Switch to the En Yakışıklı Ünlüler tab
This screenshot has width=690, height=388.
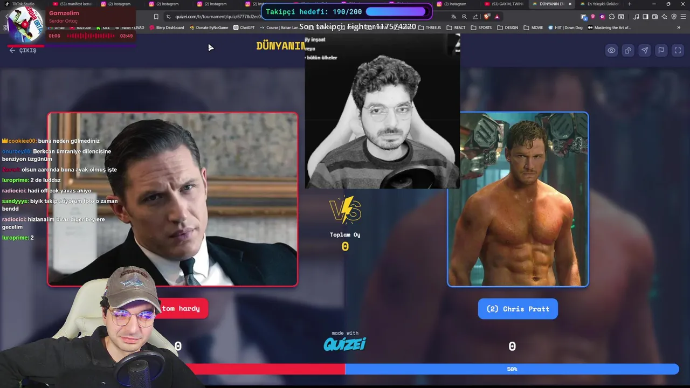pyautogui.click(x=601, y=4)
